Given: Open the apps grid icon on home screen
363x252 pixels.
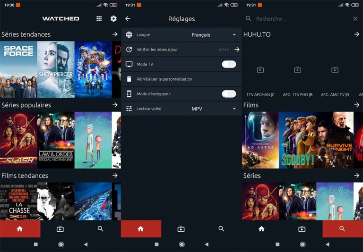Looking at the screenshot, I should coord(99,19).
